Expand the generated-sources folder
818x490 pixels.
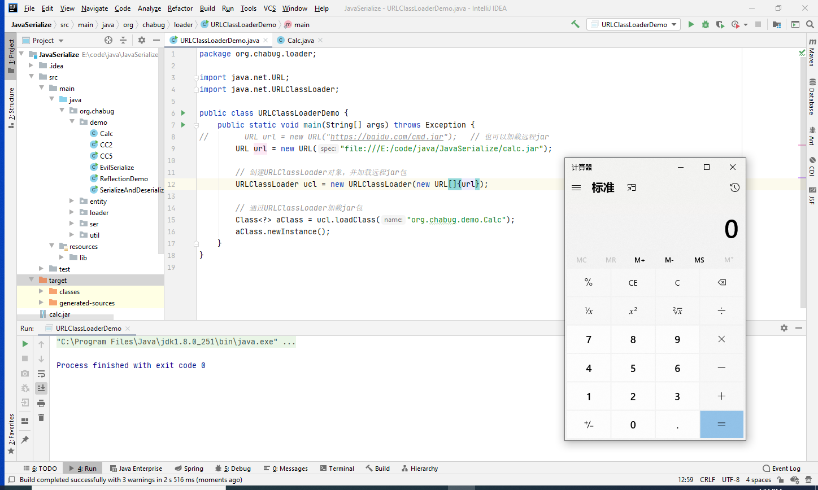(x=41, y=303)
